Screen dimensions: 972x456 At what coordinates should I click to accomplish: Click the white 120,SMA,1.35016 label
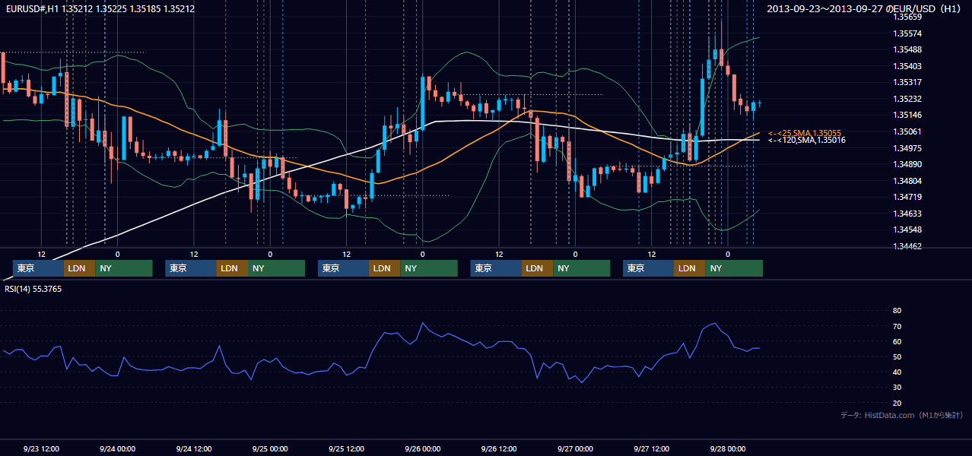coord(807,140)
